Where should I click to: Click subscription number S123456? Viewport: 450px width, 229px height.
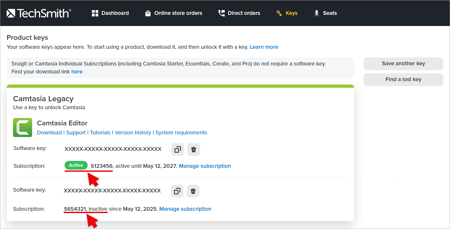point(101,166)
